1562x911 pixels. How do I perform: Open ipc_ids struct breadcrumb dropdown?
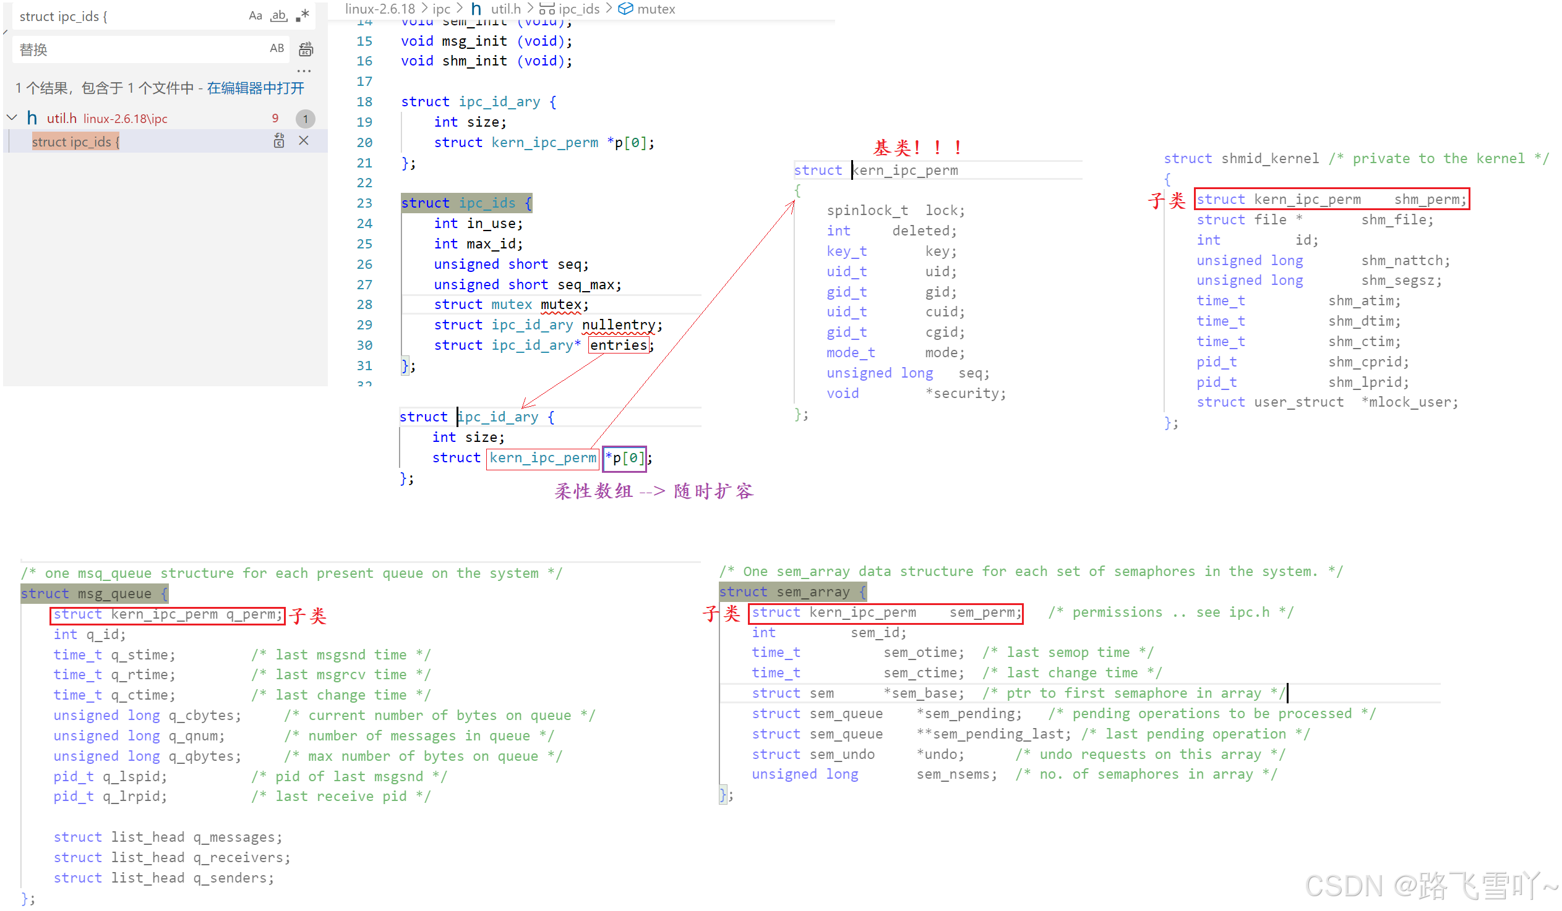[578, 9]
